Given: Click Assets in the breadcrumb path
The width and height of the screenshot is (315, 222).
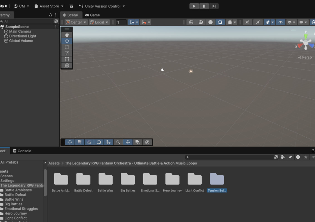Looking at the screenshot, I should tap(54, 163).
